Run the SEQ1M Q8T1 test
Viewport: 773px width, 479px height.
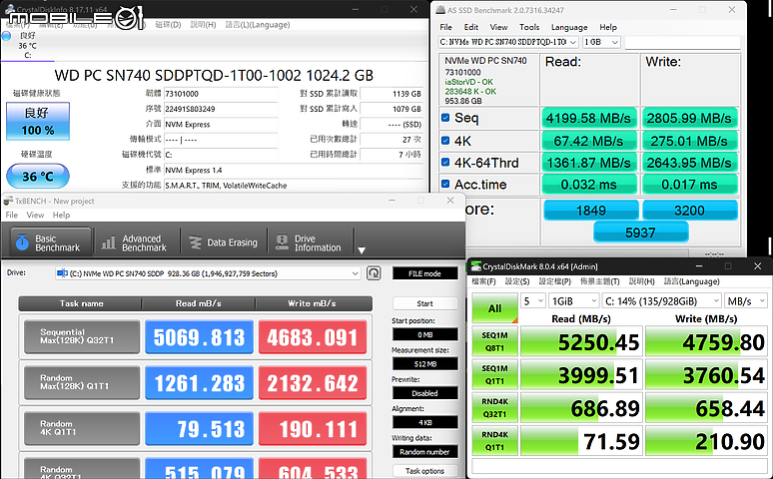click(494, 341)
